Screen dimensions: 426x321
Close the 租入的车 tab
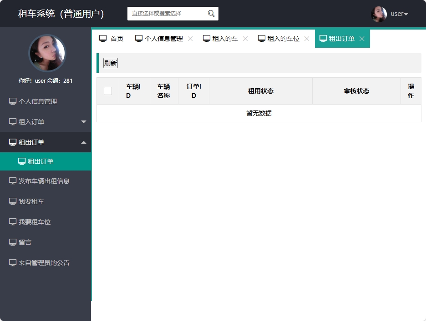[x=245, y=38]
